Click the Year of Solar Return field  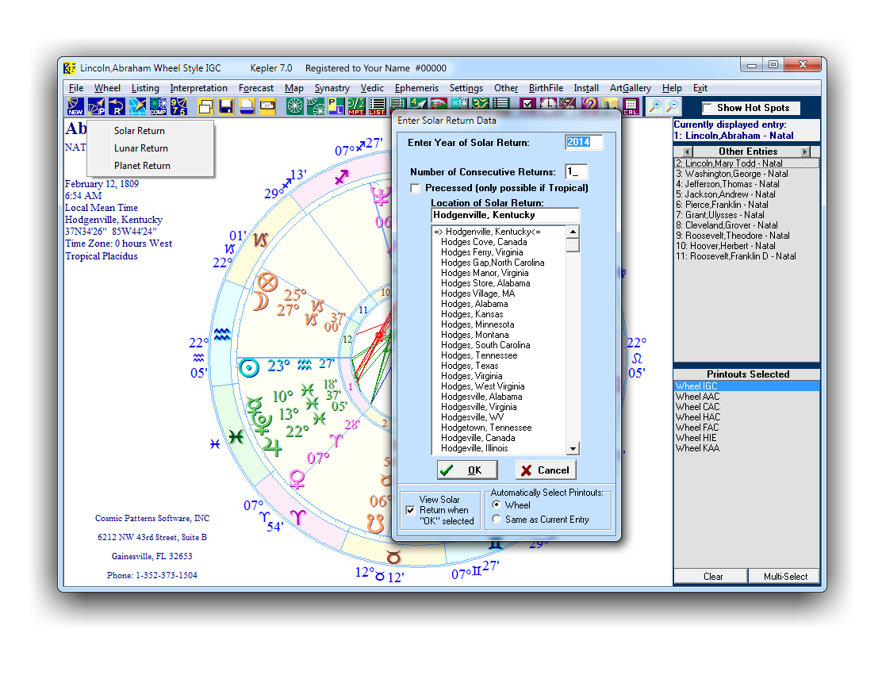[583, 142]
